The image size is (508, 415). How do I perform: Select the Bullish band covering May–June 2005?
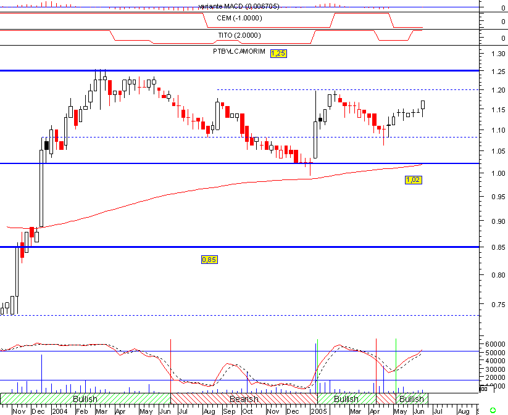[412, 398]
